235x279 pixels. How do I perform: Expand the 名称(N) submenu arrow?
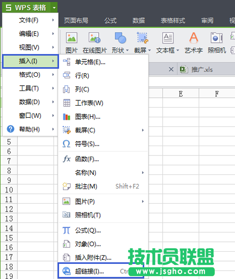click(x=143, y=172)
